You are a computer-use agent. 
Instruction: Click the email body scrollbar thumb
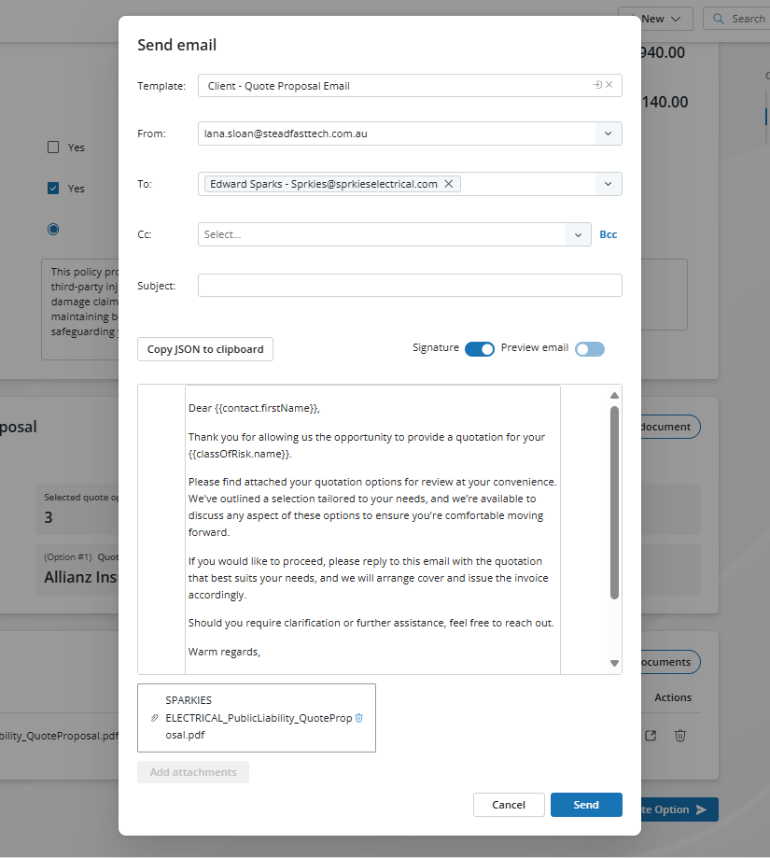point(614,501)
